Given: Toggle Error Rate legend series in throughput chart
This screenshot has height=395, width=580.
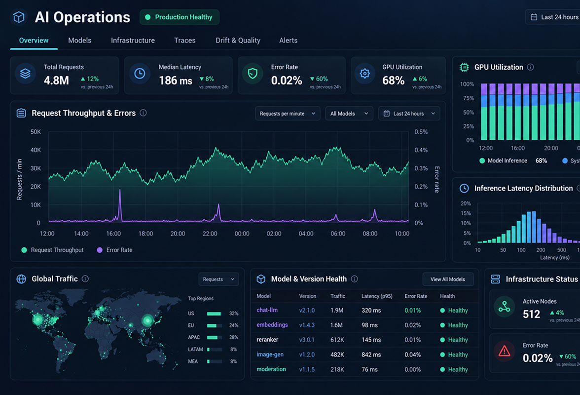Looking at the screenshot, I should coord(114,250).
